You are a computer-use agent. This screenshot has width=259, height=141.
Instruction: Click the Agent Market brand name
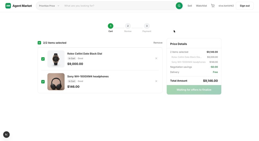point(22,6)
